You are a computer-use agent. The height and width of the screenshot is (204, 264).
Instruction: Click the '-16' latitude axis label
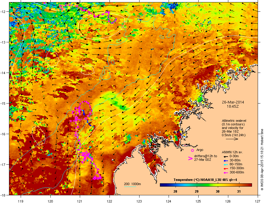click(x=3, y=134)
